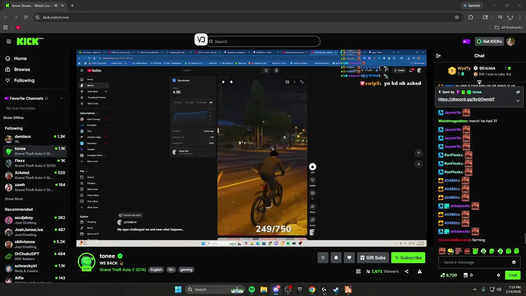Viewport: 526px width, 296px height.
Task: Click the multi-view grid icon beside viewers
Action: (x=358, y=271)
